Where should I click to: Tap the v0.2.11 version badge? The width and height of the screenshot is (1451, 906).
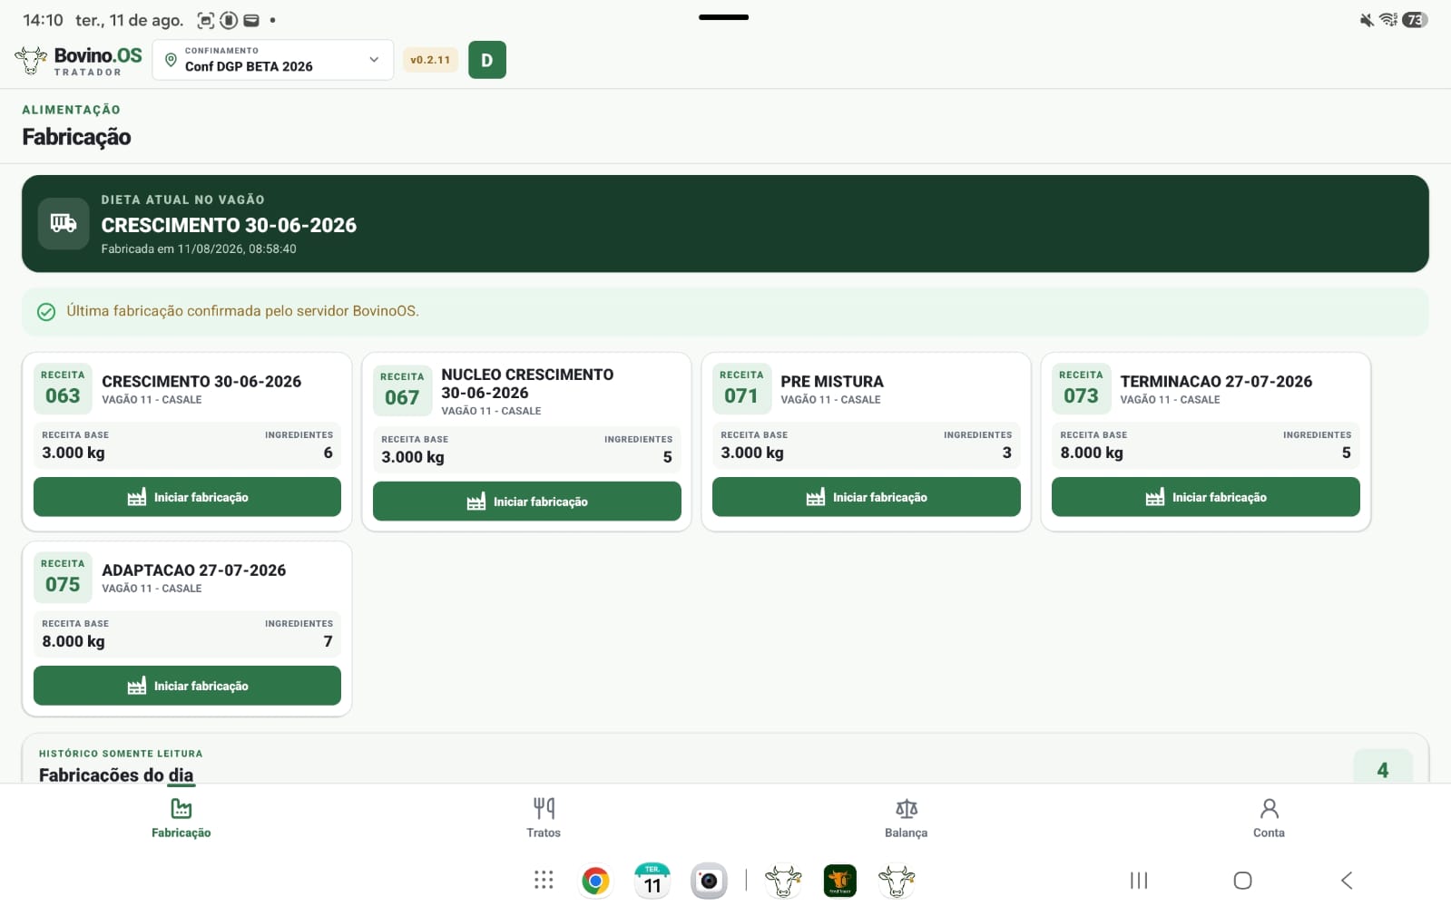click(430, 60)
